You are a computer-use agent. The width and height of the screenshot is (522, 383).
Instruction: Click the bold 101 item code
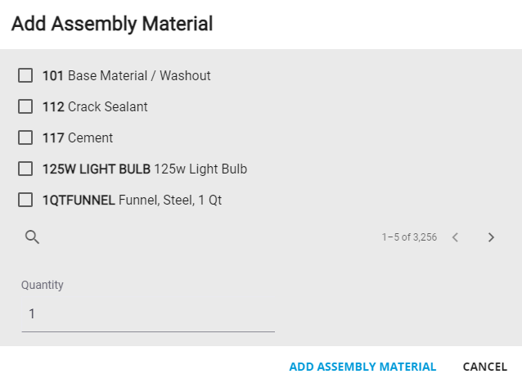point(53,75)
